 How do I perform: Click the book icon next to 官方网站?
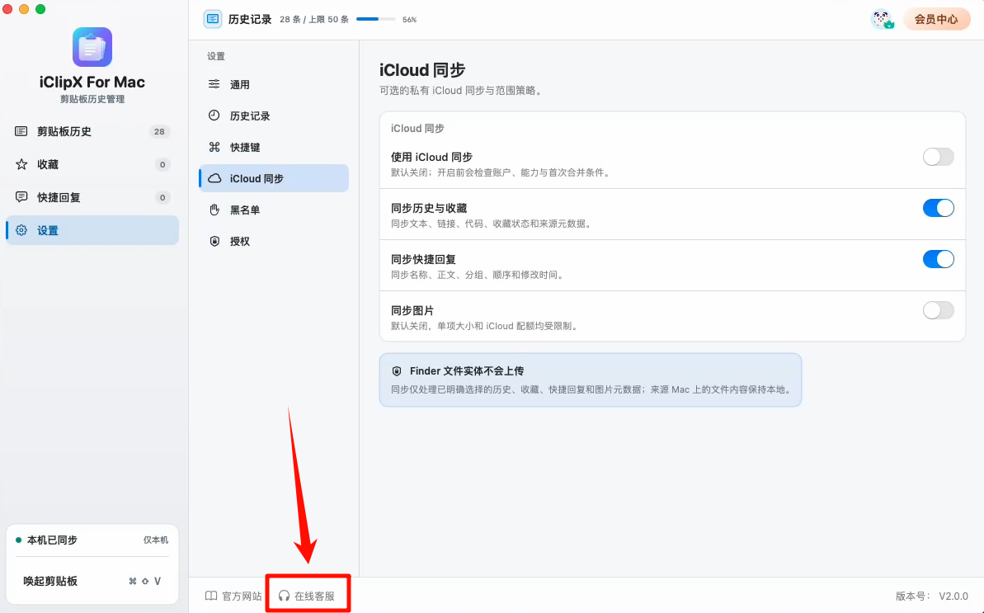pyautogui.click(x=211, y=596)
